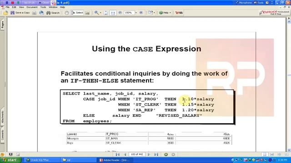This screenshot has width=291, height=163.
Task: Switch to Single Page layout
Action: [x=265, y=154]
